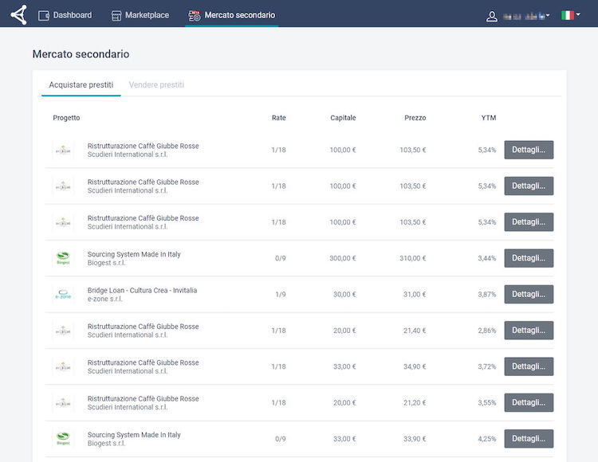Viewport: 598px width, 462px height.
Task: Click the YTM column header
Action: tap(489, 118)
